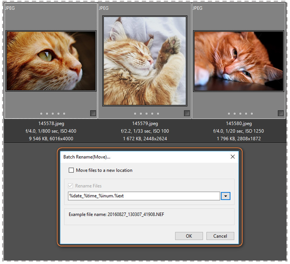The width and height of the screenshot is (290, 264).
Task: Tick the mark checkbox on 145580.jpeg
Action: coord(281,113)
